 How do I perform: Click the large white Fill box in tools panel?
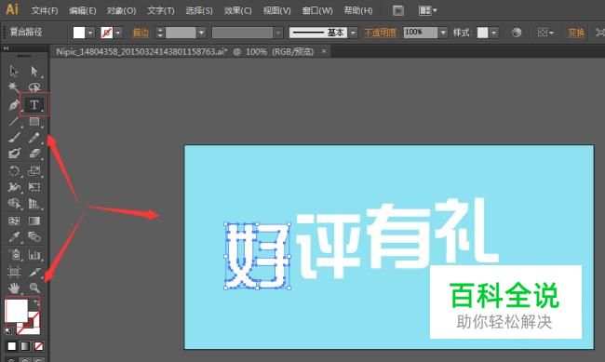(x=16, y=310)
